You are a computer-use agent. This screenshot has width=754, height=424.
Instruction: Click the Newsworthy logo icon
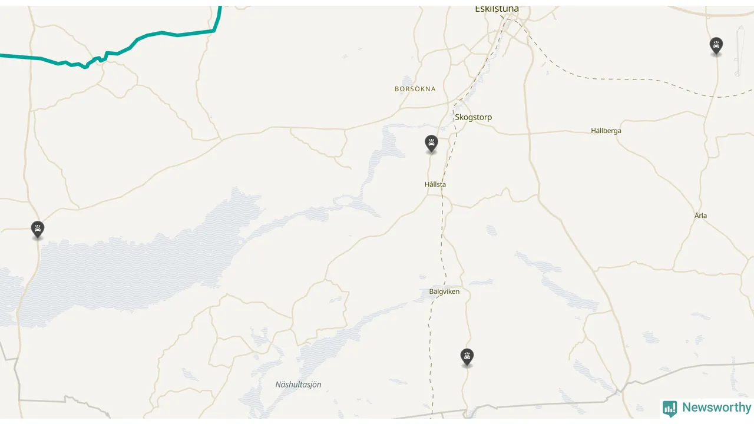point(670,408)
